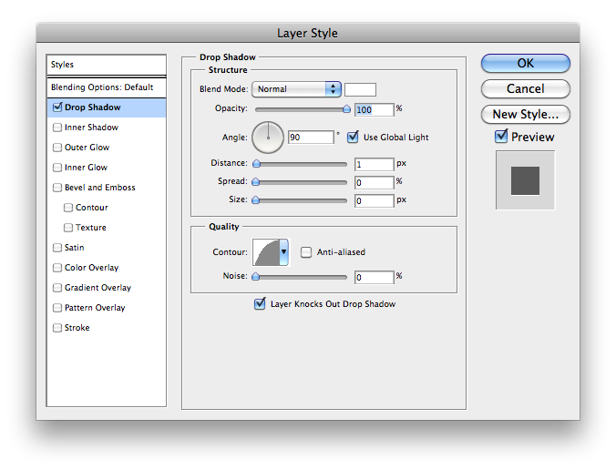
Task: Uncheck the Drop Shadow effect checkbox
Action: click(x=57, y=107)
